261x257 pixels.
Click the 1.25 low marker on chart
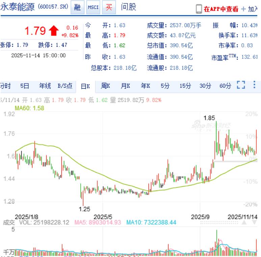[x=84, y=209]
